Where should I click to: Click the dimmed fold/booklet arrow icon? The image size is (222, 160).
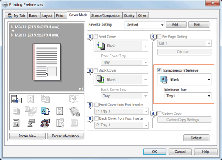click(x=74, y=99)
